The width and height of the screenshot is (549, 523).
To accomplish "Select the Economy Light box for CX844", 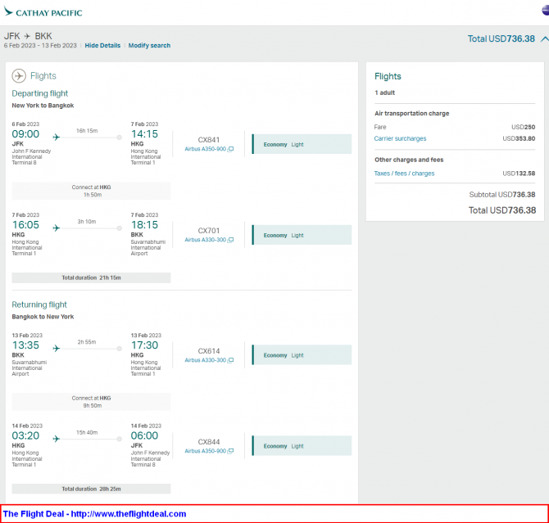I will pos(302,446).
